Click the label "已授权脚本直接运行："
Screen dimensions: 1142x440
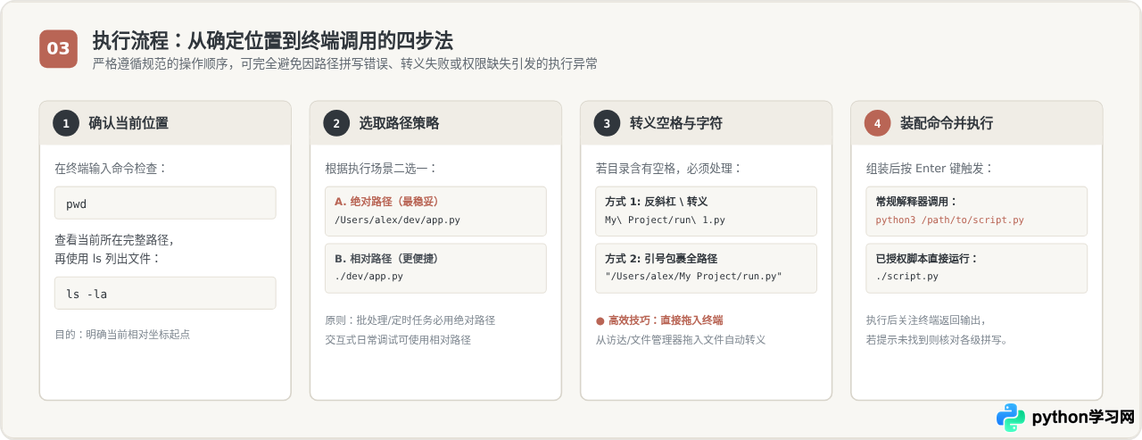(x=927, y=258)
